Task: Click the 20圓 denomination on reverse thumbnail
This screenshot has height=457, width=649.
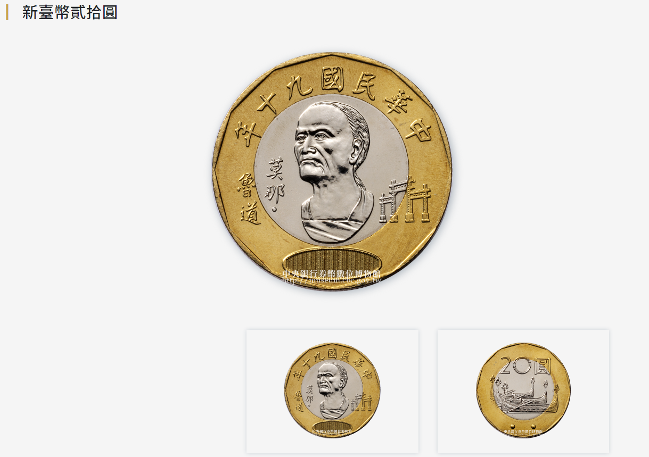Action: click(x=525, y=365)
